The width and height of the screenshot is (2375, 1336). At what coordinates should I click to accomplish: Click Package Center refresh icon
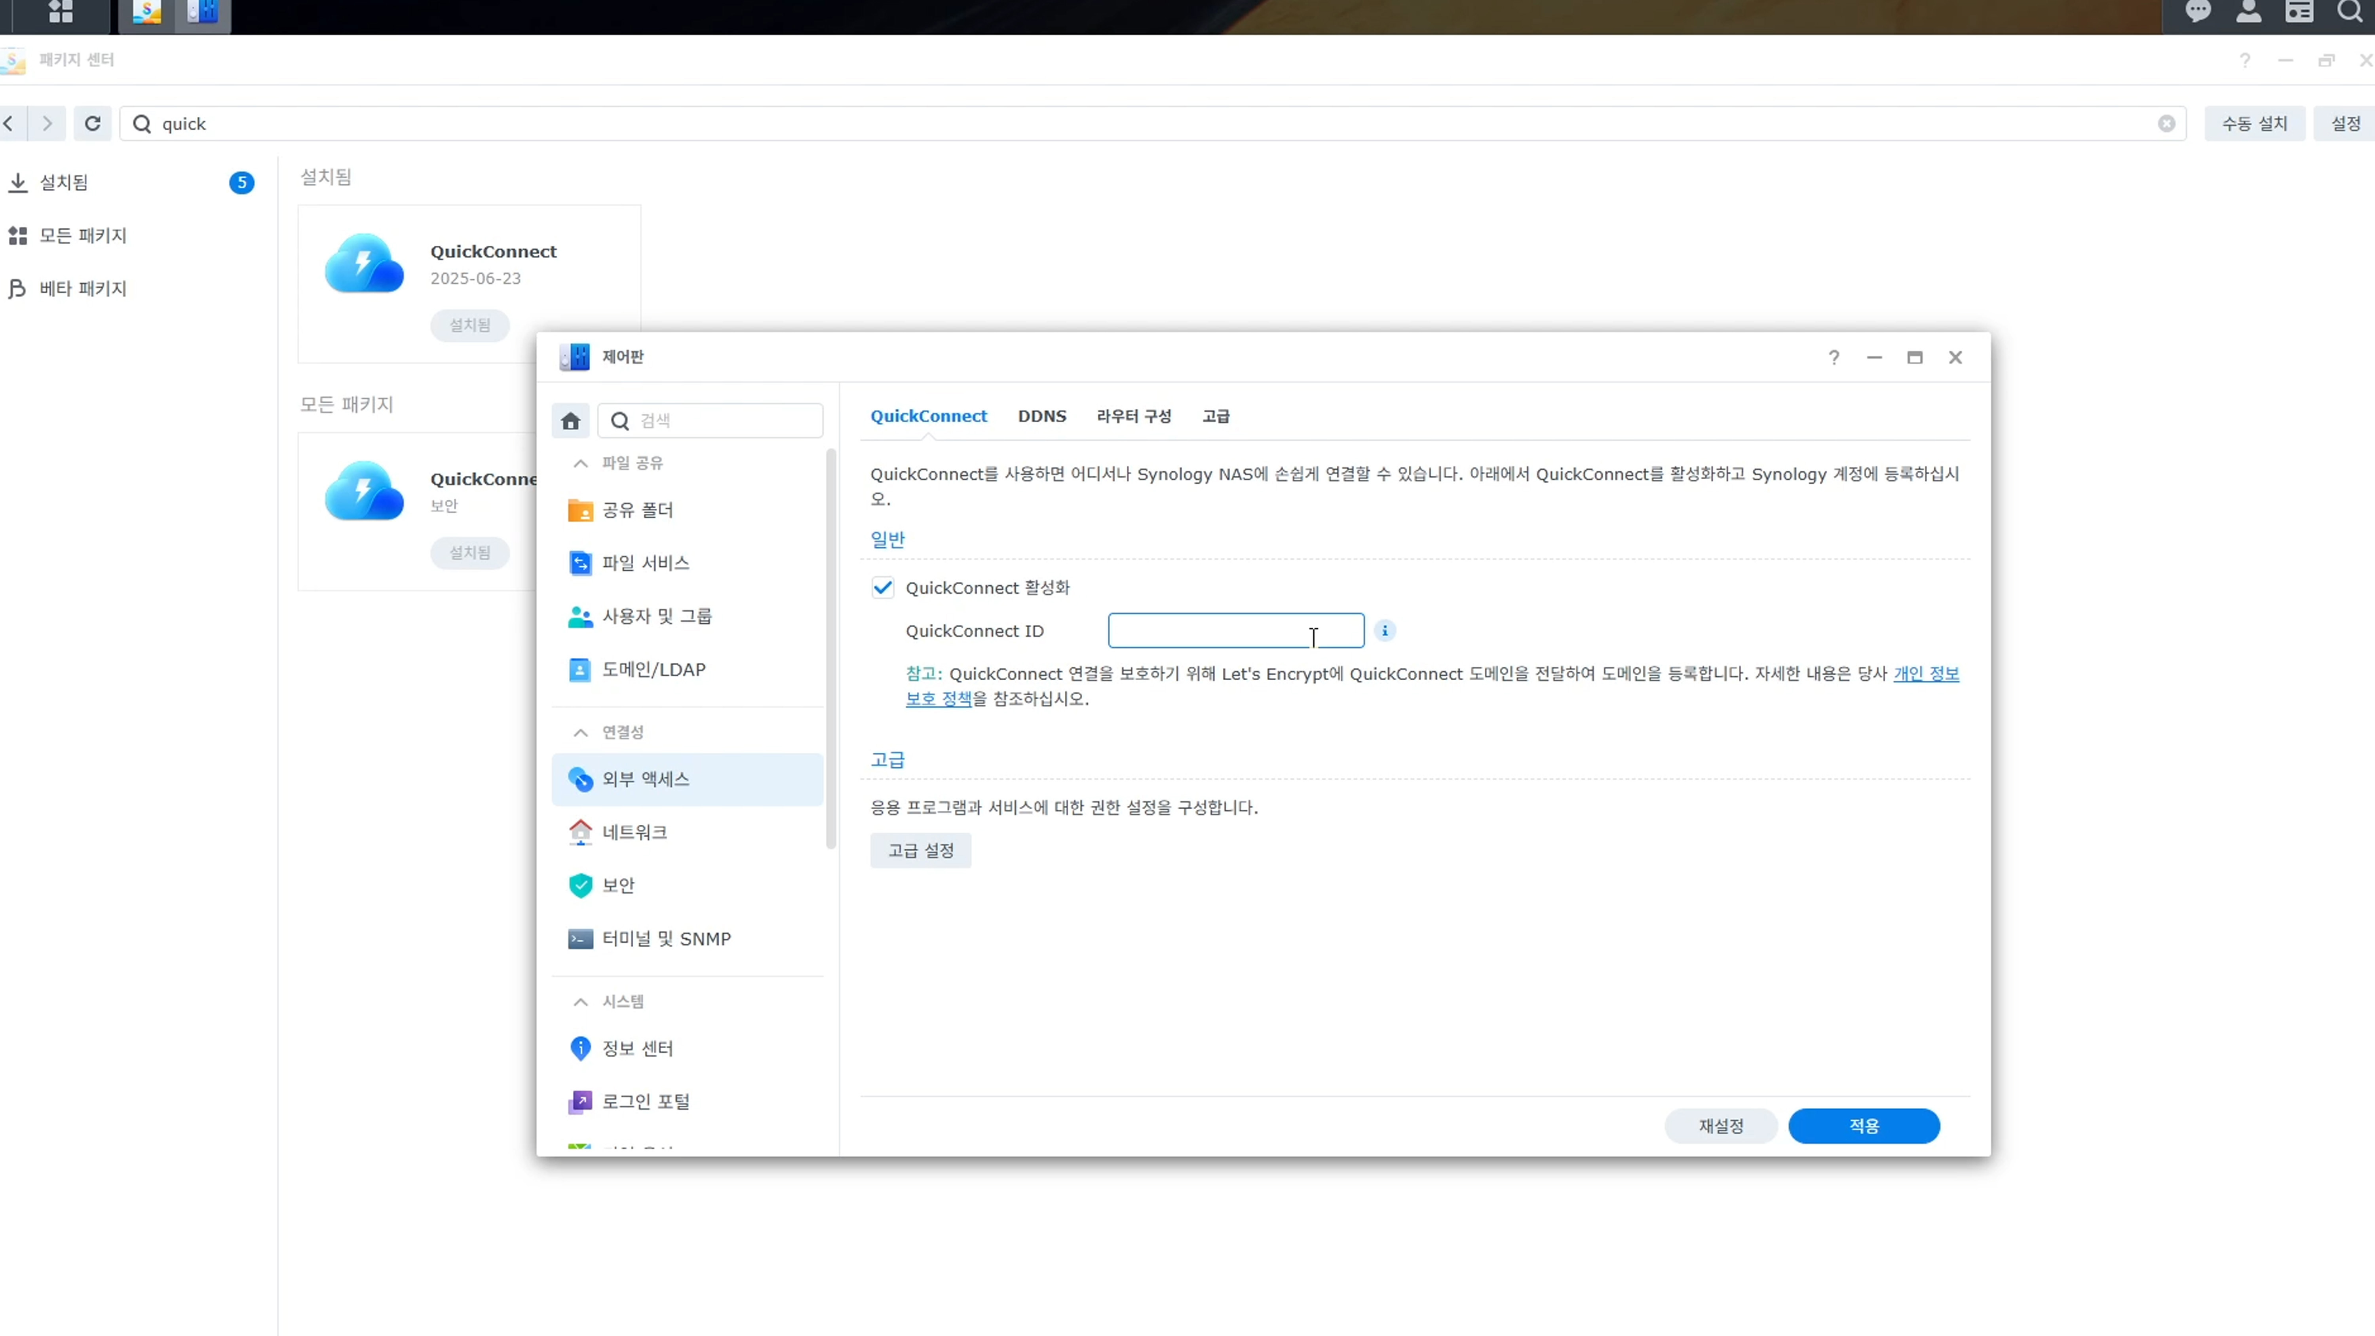[x=92, y=123]
